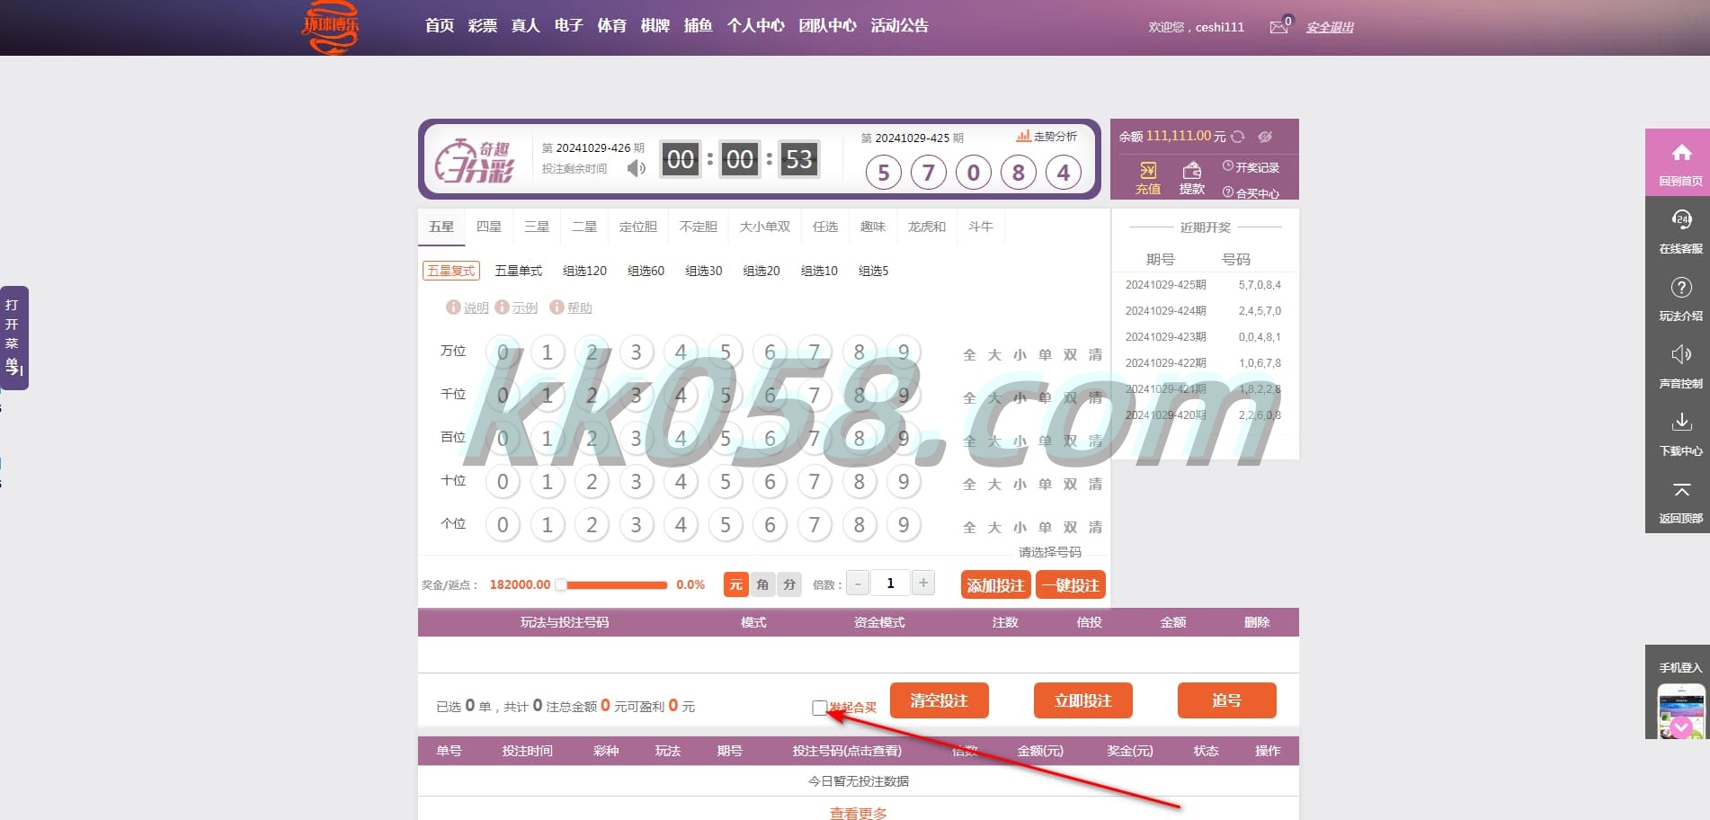Toggle 声音控制 sound control
The height and width of the screenshot is (820, 1710).
[x=1680, y=365]
